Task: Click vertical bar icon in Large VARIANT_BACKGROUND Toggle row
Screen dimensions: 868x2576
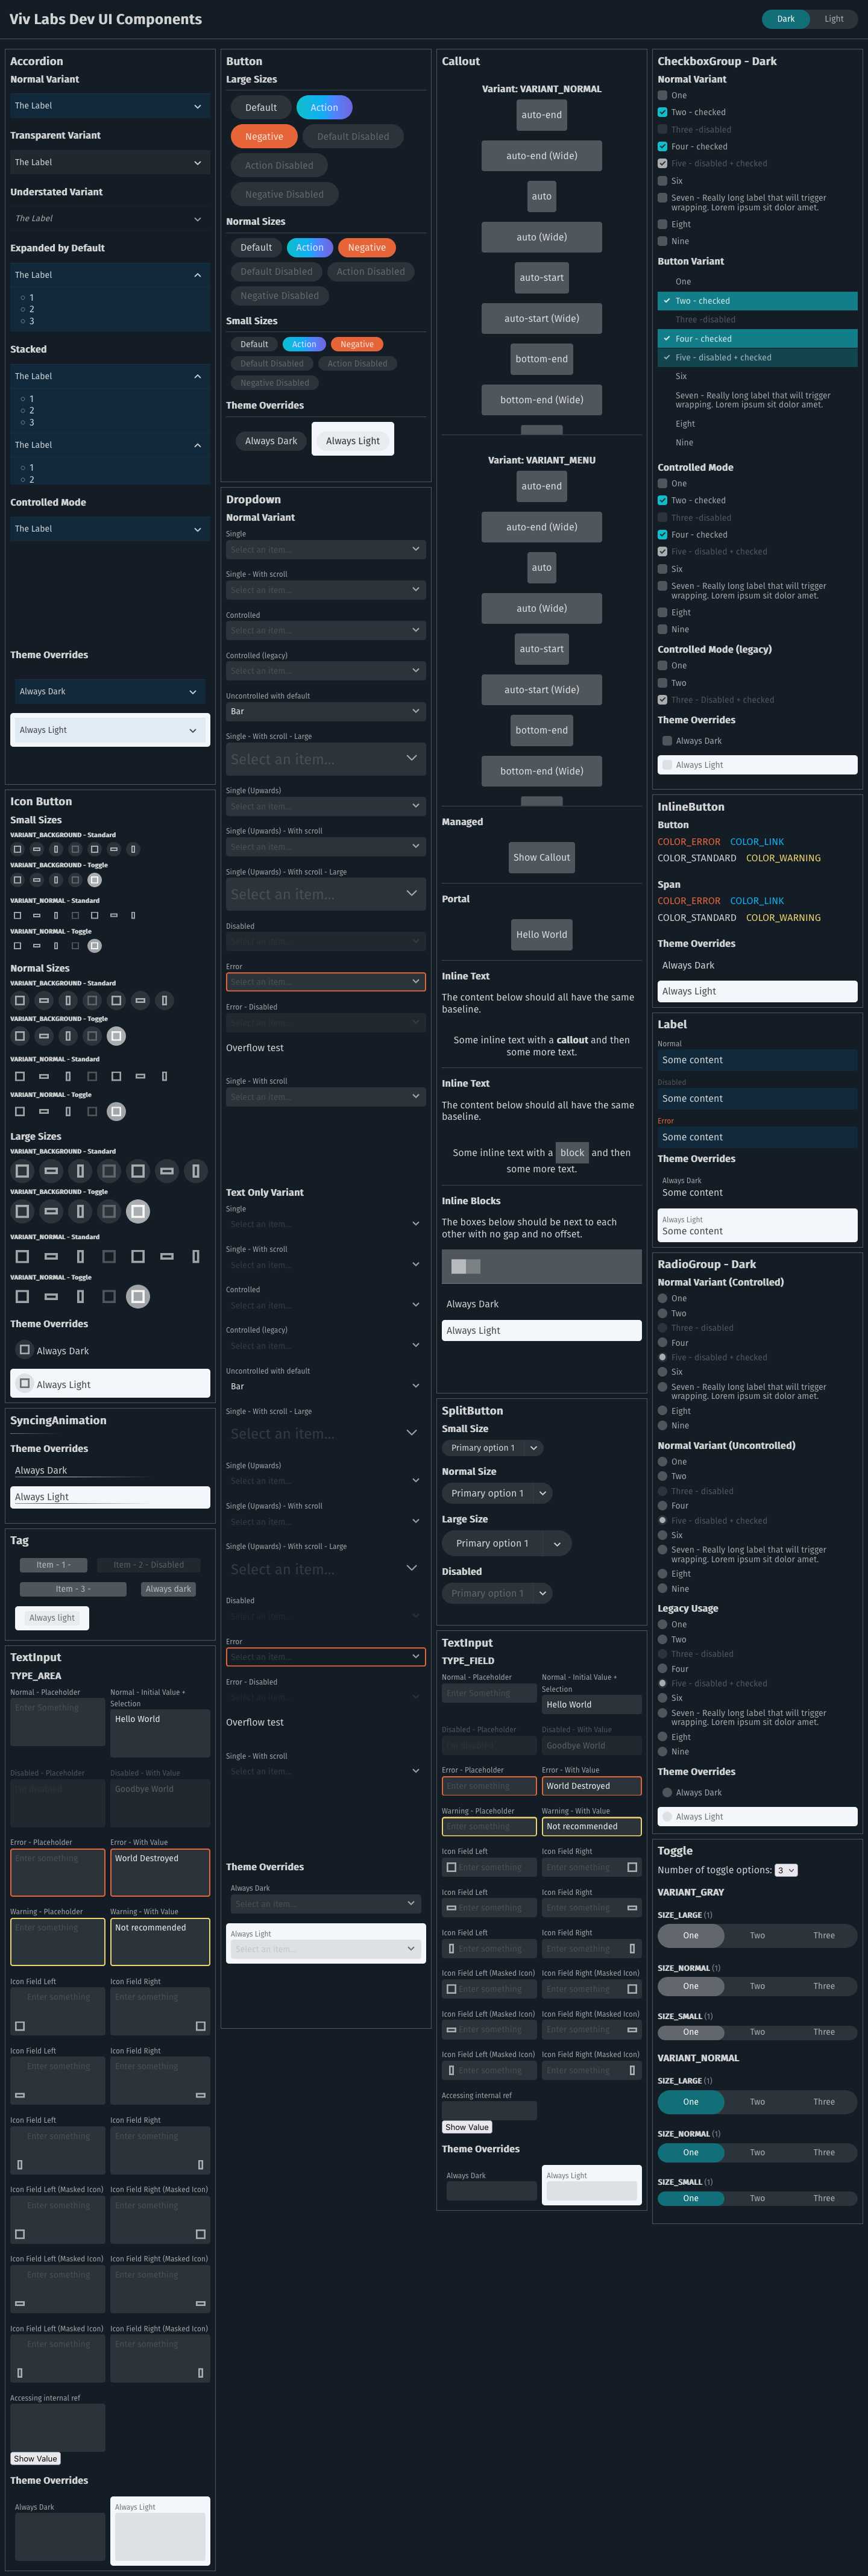Action: click(80, 1211)
